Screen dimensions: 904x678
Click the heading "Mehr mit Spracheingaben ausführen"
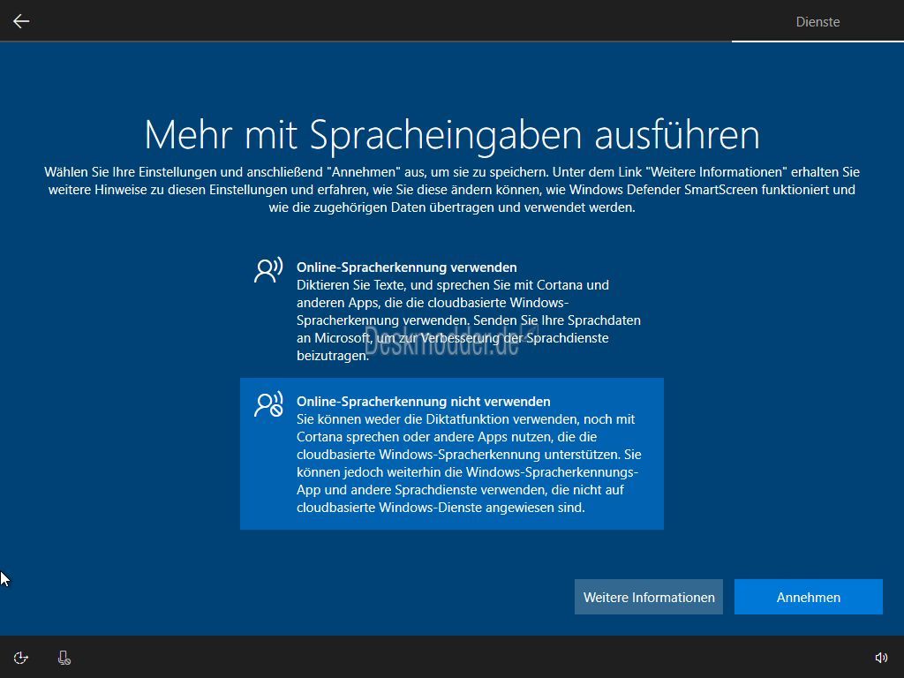tap(452, 135)
